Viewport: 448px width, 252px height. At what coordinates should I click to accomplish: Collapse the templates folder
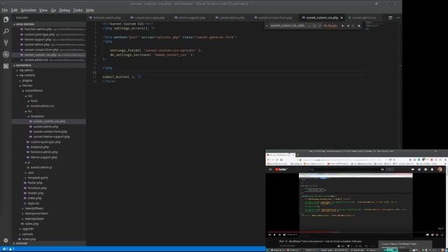37,116
